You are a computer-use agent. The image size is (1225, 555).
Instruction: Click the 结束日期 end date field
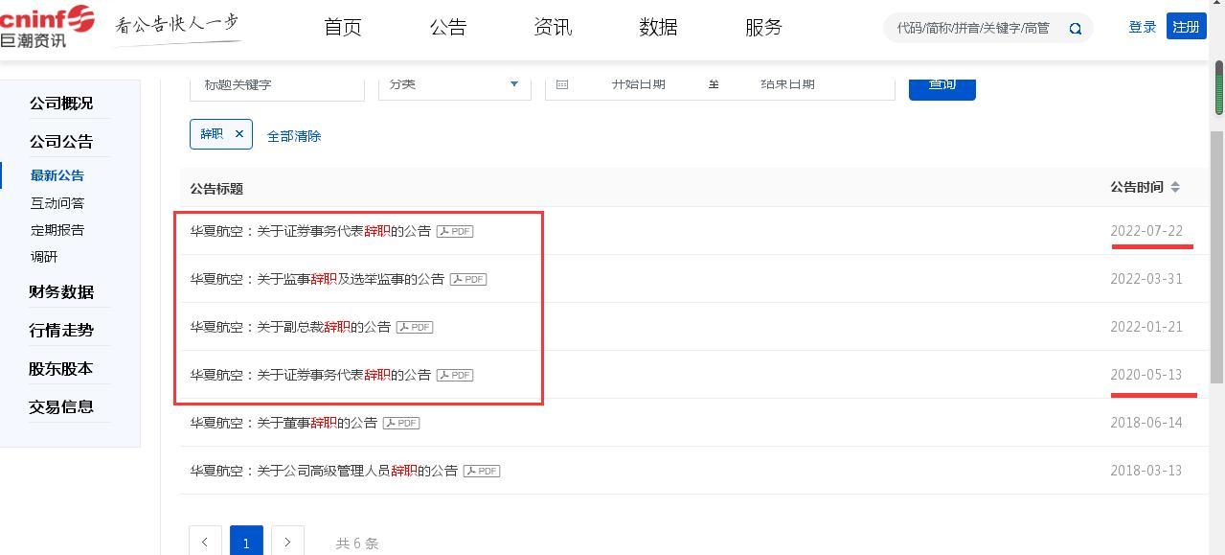coord(787,84)
